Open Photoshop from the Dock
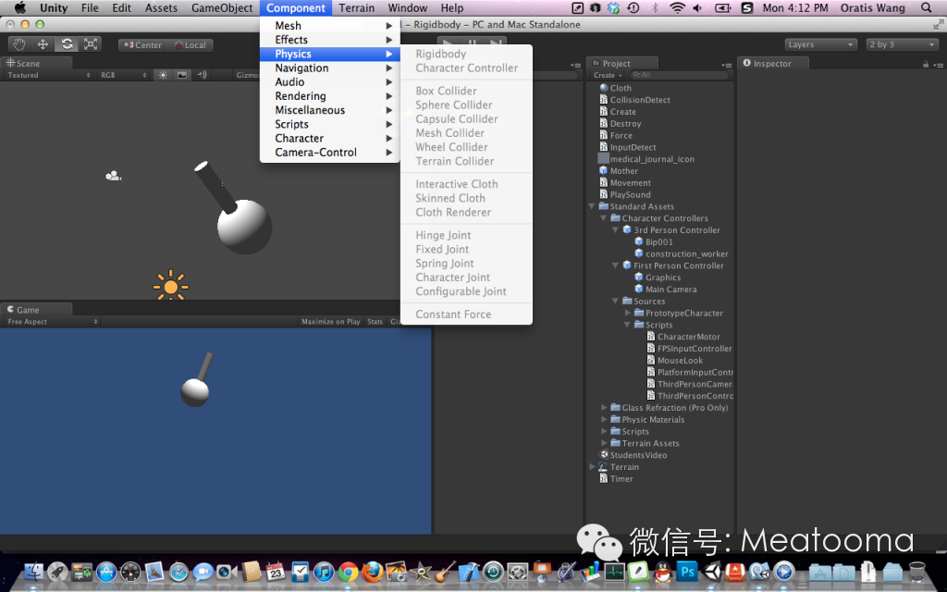Viewport: 947px width, 592px height. pos(687,571)
